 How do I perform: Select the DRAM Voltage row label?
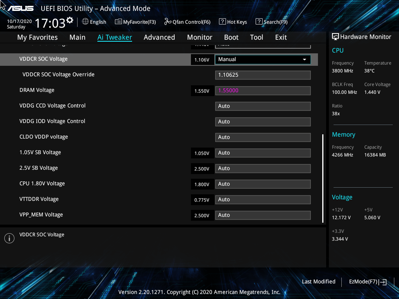click(x=37, y=90)
